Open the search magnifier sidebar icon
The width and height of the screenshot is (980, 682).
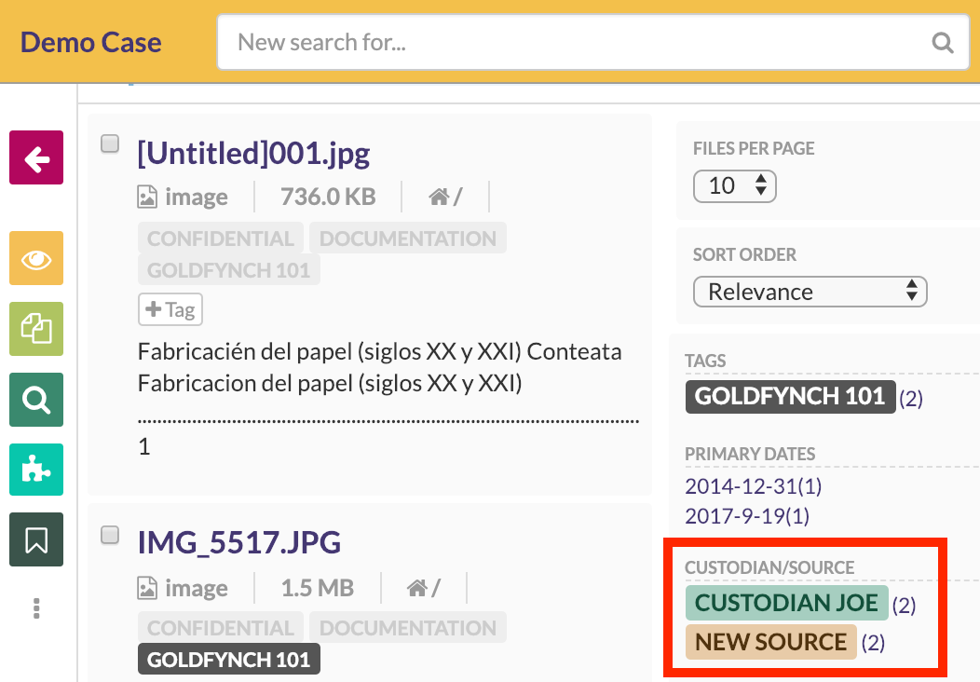pos(36,400)
